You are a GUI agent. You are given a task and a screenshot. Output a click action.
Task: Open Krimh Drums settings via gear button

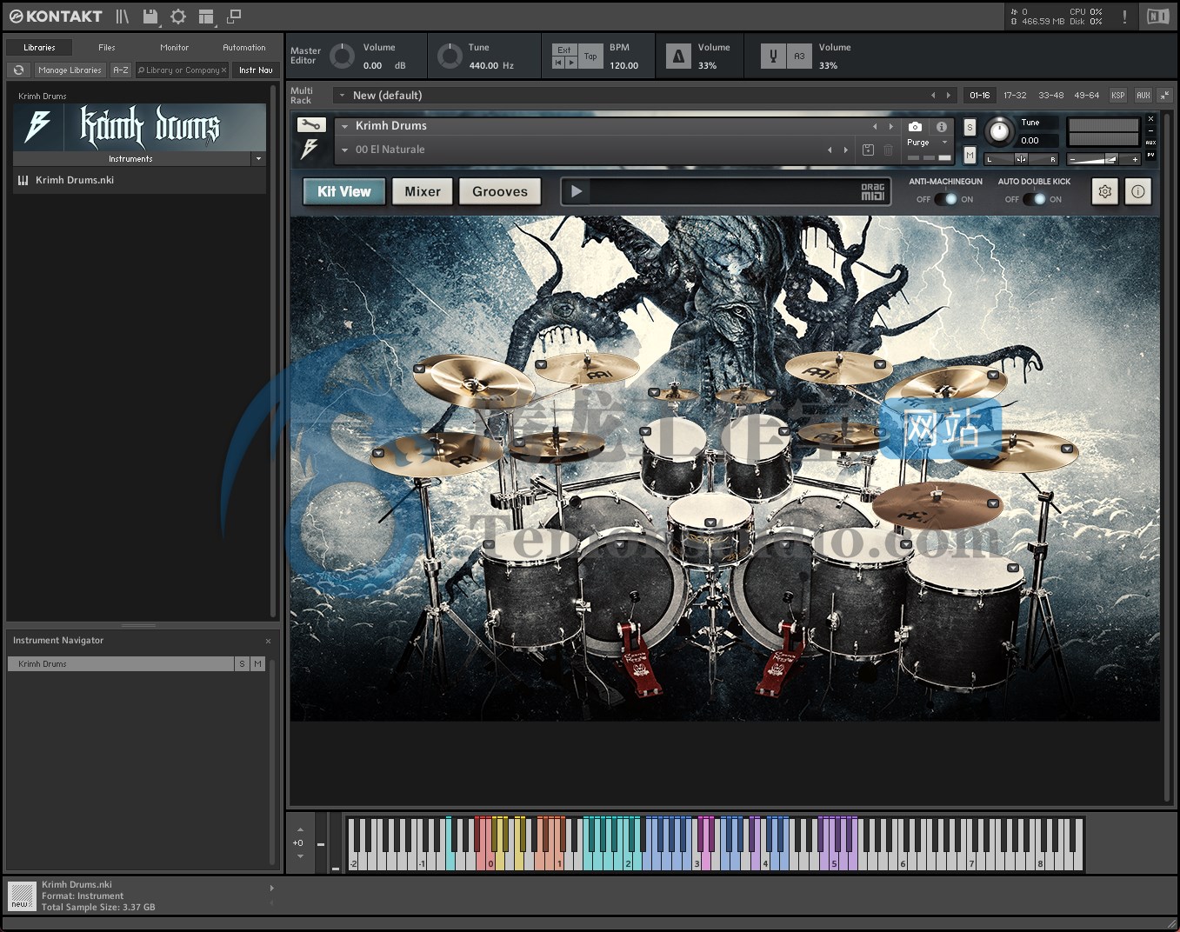(x=1105, y=191)
